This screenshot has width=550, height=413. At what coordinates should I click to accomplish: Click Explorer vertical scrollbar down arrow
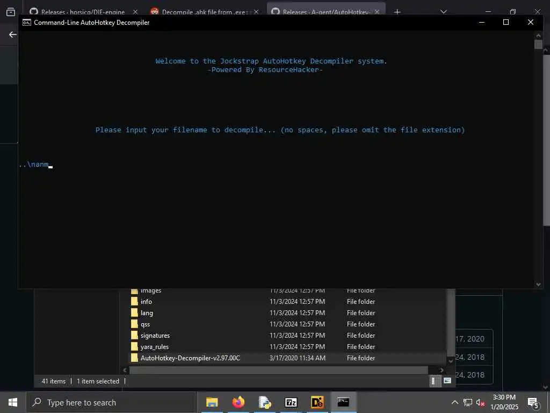click(x=451, y=361)
